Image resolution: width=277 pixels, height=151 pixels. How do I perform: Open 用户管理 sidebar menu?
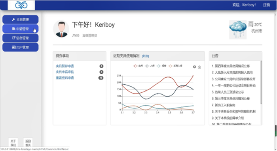click(x=20, y=47)
